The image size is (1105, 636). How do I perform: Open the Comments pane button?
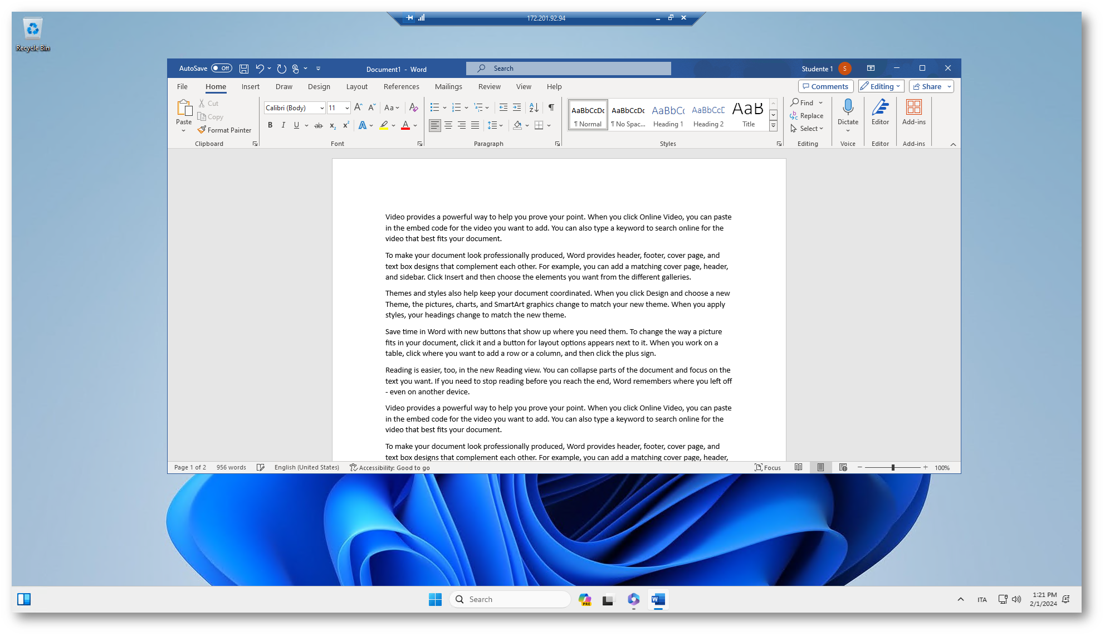coord(825,86)
